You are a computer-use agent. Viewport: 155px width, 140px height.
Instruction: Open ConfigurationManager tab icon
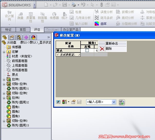click(19, 37)
